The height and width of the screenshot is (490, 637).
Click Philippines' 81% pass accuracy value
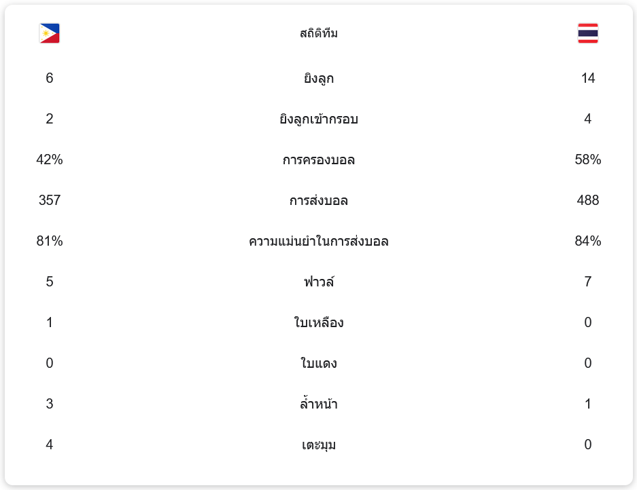(50, 242)
